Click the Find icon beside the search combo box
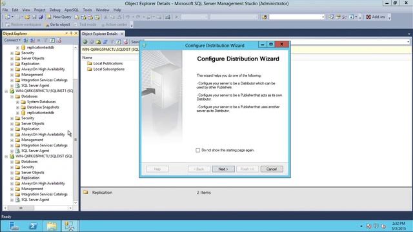Screen dimensions: 413x232 coord(265,17)
